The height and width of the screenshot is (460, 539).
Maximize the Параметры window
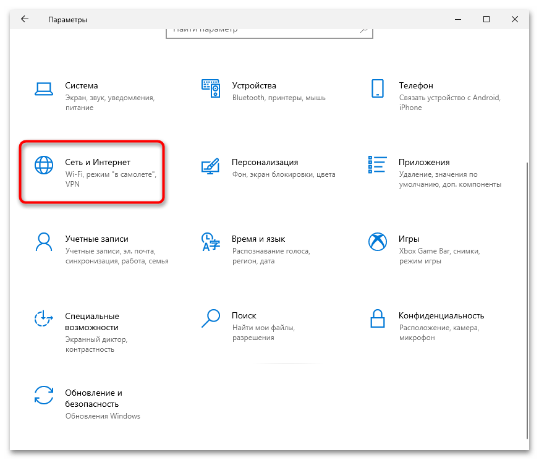(486, 19)
